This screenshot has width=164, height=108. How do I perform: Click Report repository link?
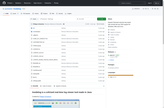tap(113, 47)
